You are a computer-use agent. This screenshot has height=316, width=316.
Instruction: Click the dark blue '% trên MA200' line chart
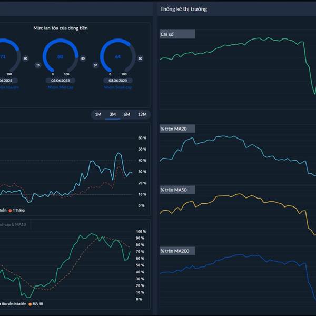pos(238,277)
